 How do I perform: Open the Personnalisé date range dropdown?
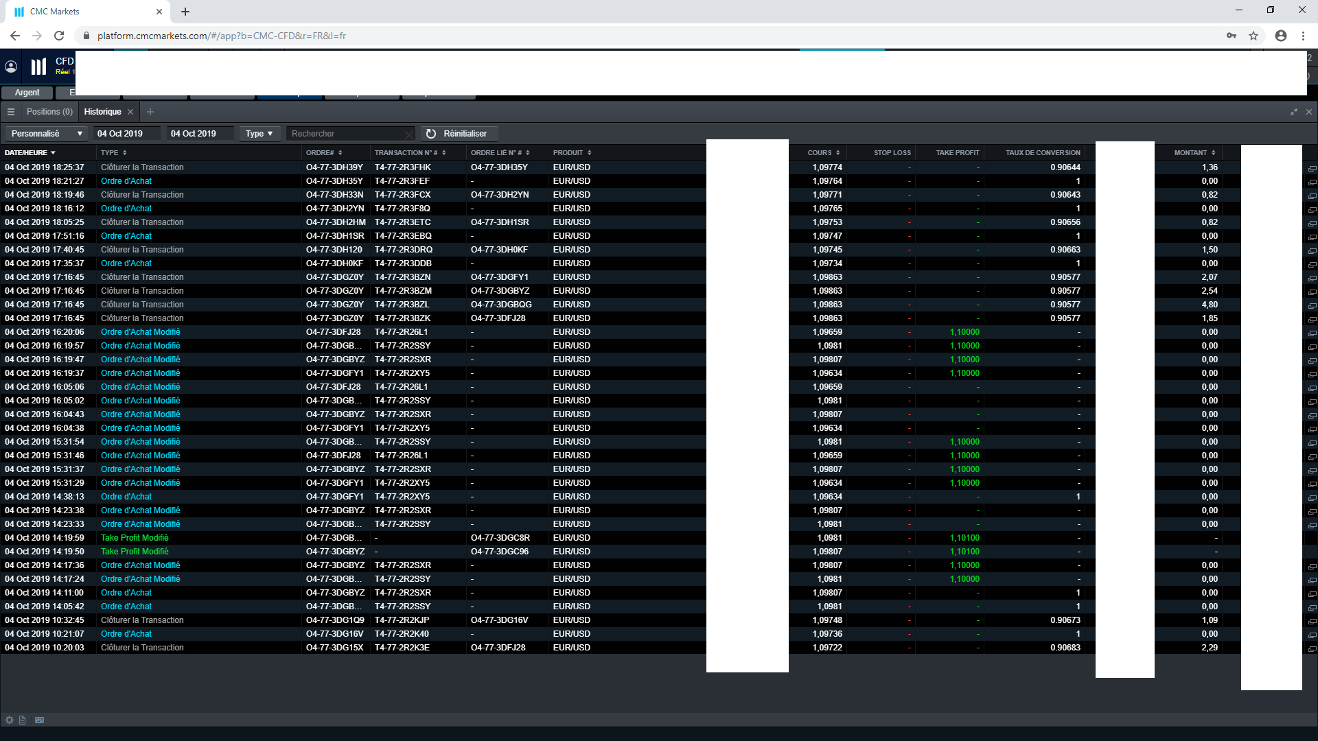point(46,134)
